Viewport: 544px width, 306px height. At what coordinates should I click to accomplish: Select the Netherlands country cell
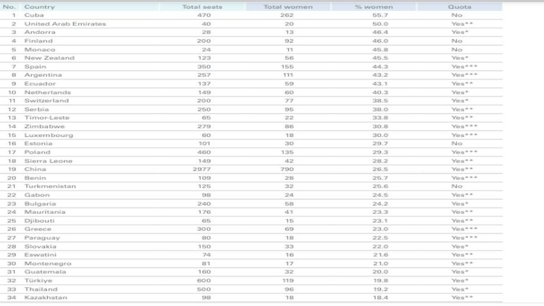pos(47,92)
